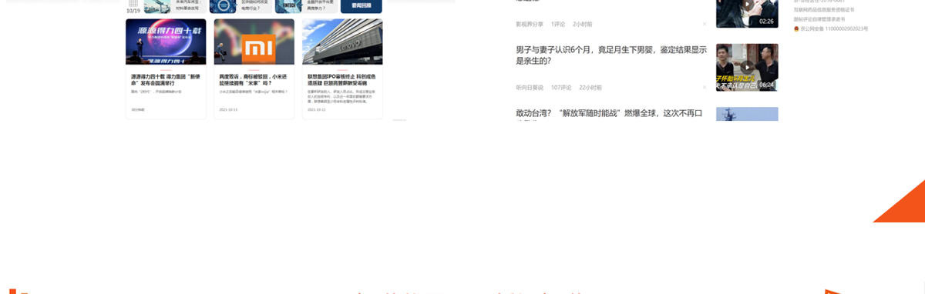Open the Xiaomi logo article image
Screen dimensions: 925x294
point(254,42)
